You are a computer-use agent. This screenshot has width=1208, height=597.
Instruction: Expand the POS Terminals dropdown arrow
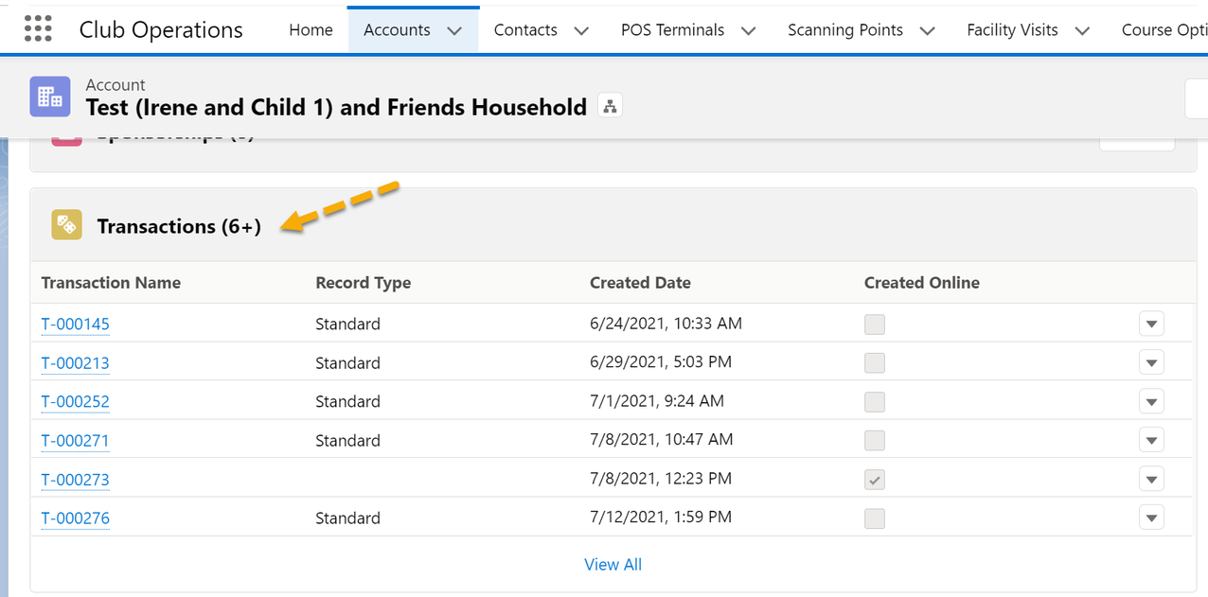tap(748, 30)
